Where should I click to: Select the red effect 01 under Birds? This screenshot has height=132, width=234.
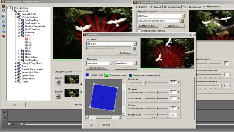click(30, 38)
